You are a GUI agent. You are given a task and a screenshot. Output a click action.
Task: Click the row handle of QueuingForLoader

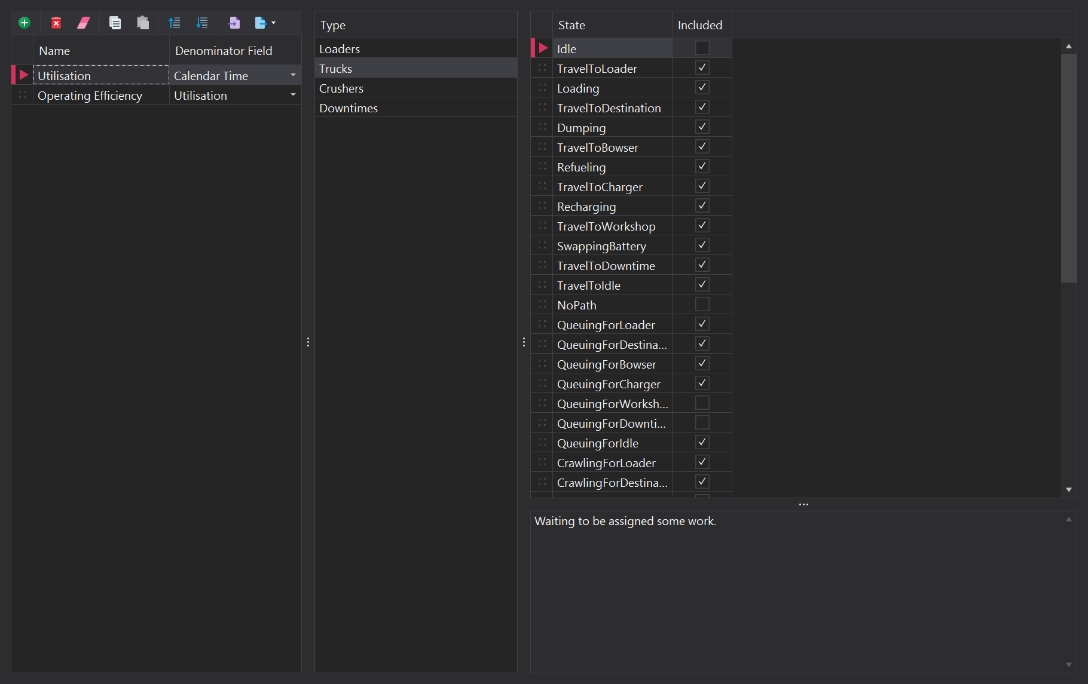tap(542, 324)
